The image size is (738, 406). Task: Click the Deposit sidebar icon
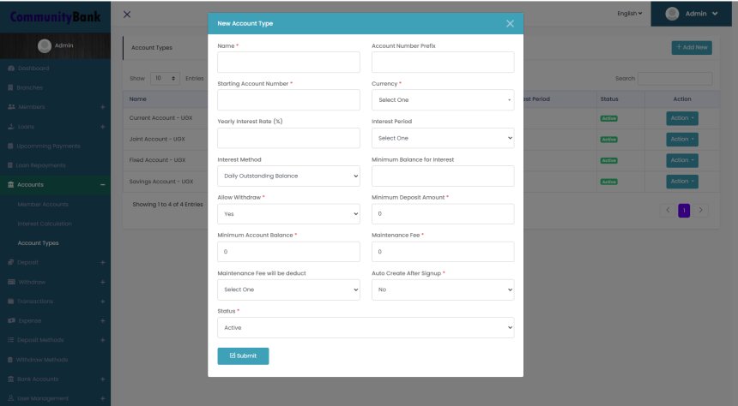[10, 262]
